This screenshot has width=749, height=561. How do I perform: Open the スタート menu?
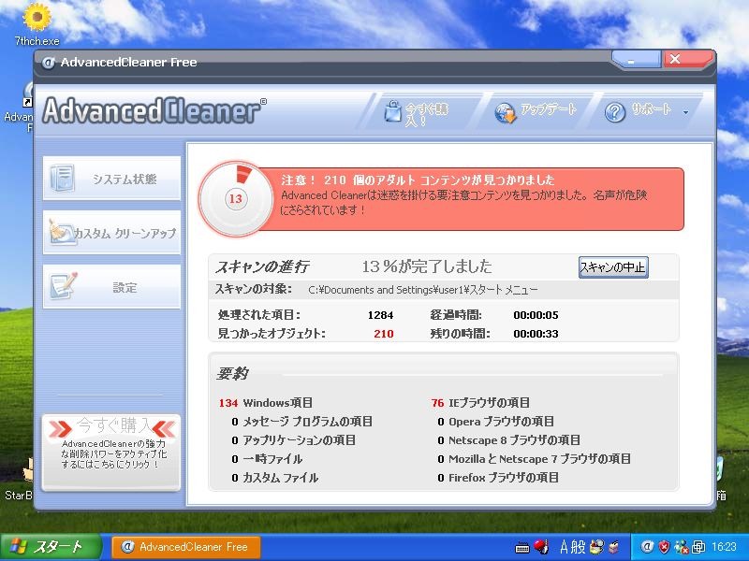click(x=51, y=547)
